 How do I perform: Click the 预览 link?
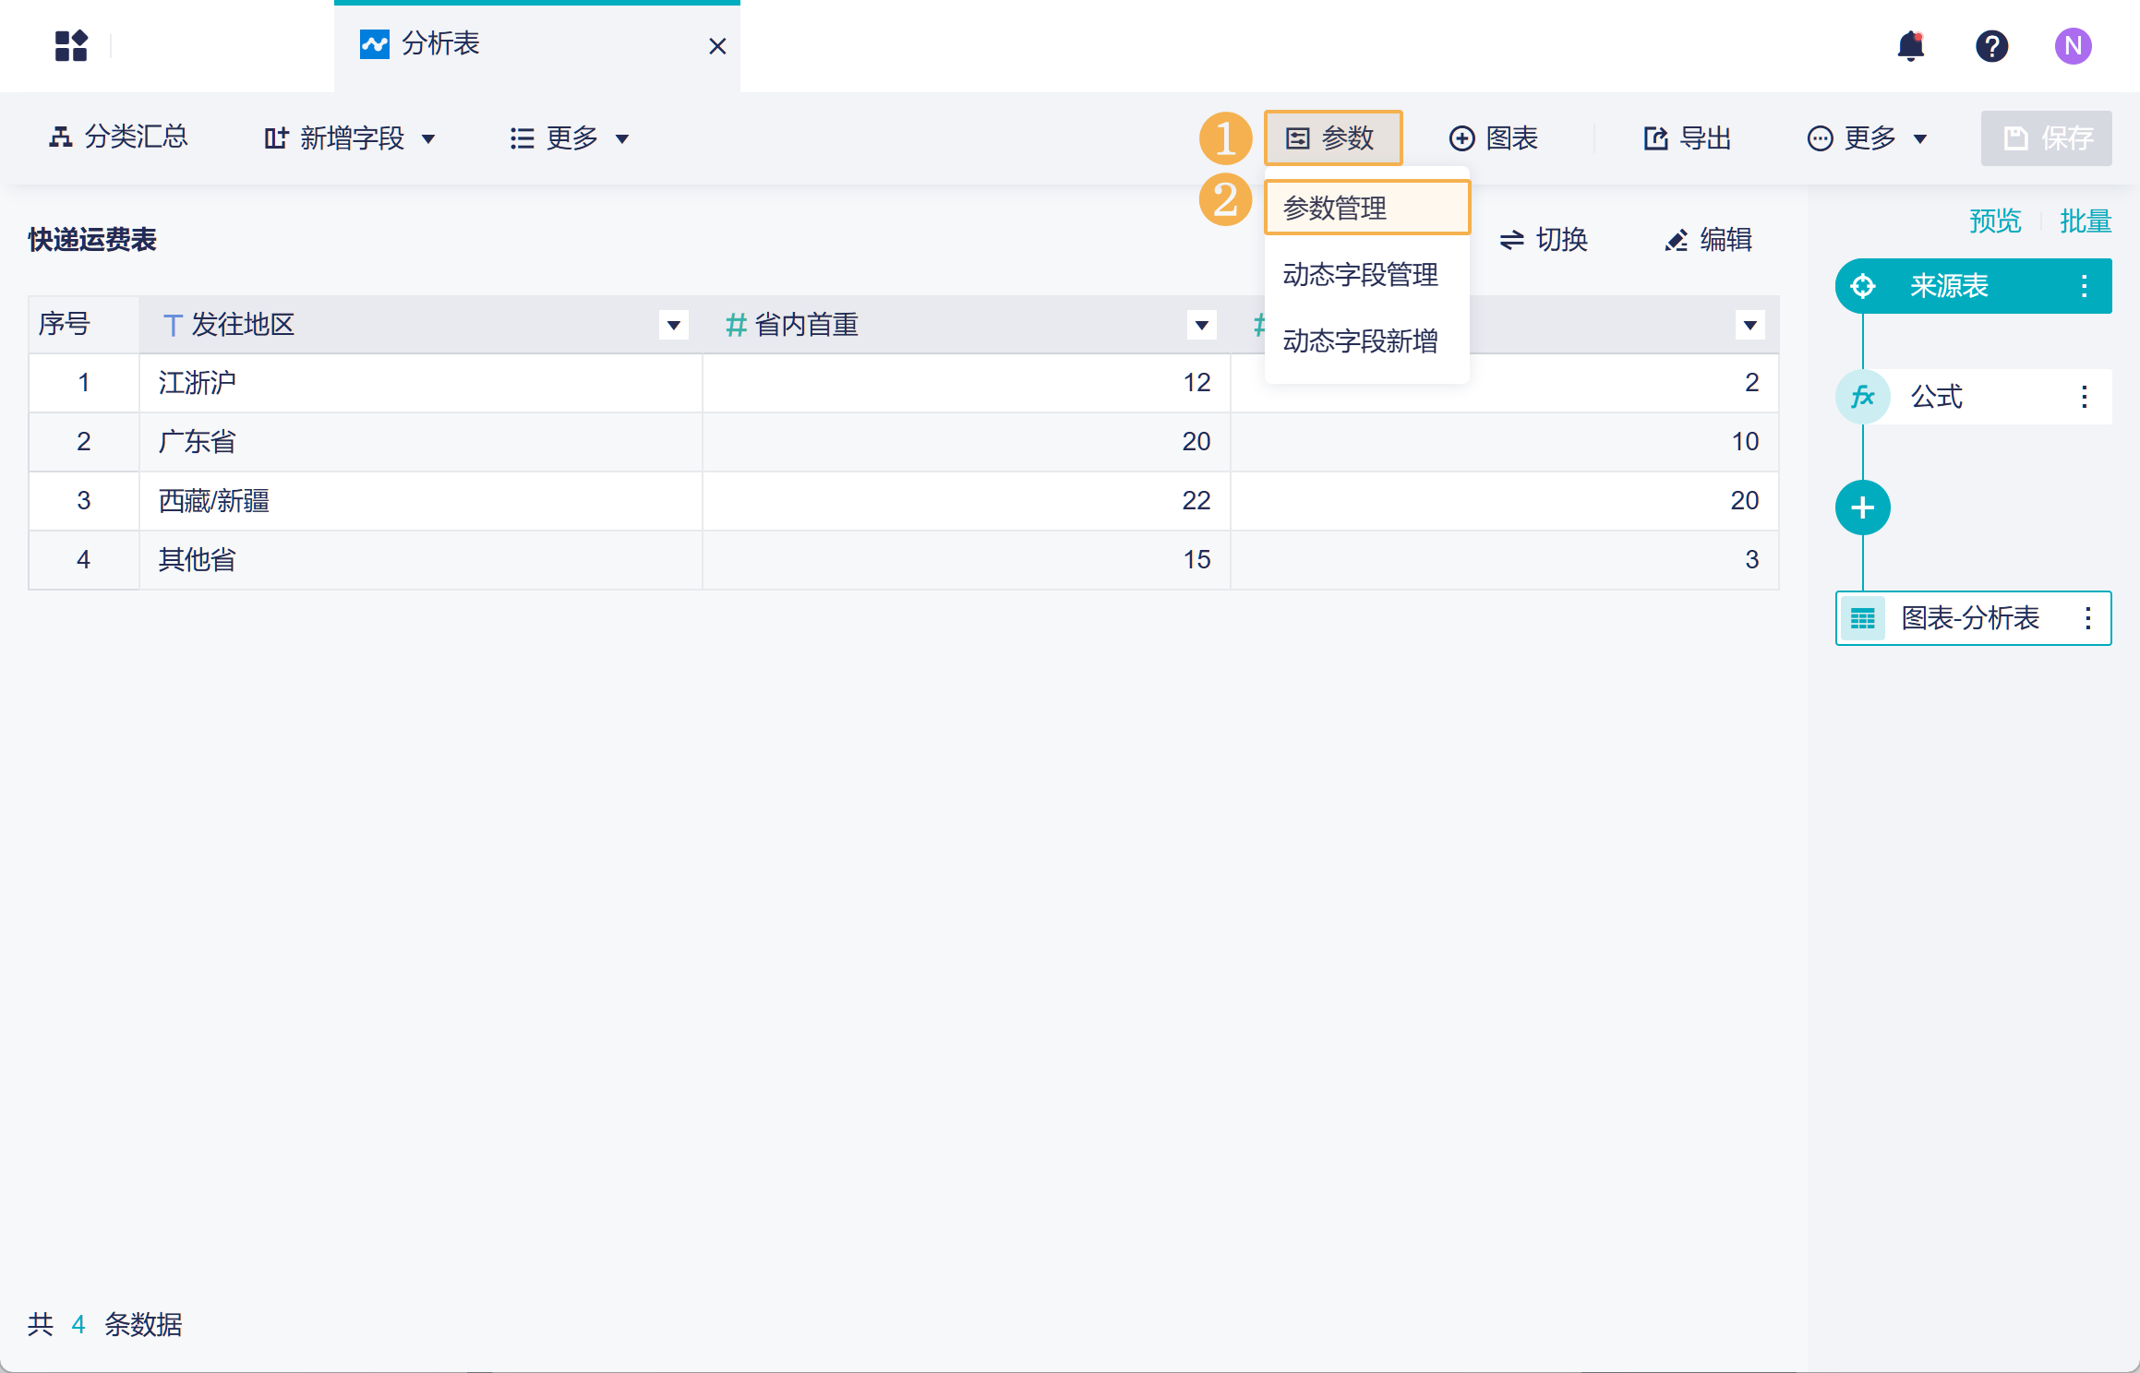(x=1994, y=221)
